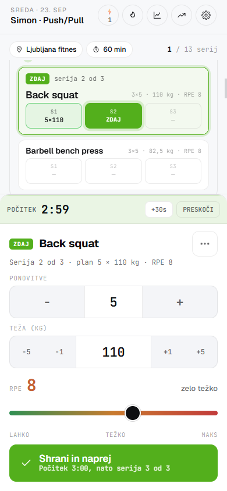Click the Ljubljana fitnes location chip
Screen dimensions: 227x491
pyautogui.click(x=46, y=49)
